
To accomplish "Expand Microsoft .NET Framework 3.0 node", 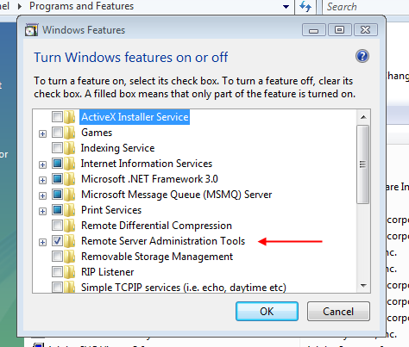I will pyautogui.click(x=42, y=180).
